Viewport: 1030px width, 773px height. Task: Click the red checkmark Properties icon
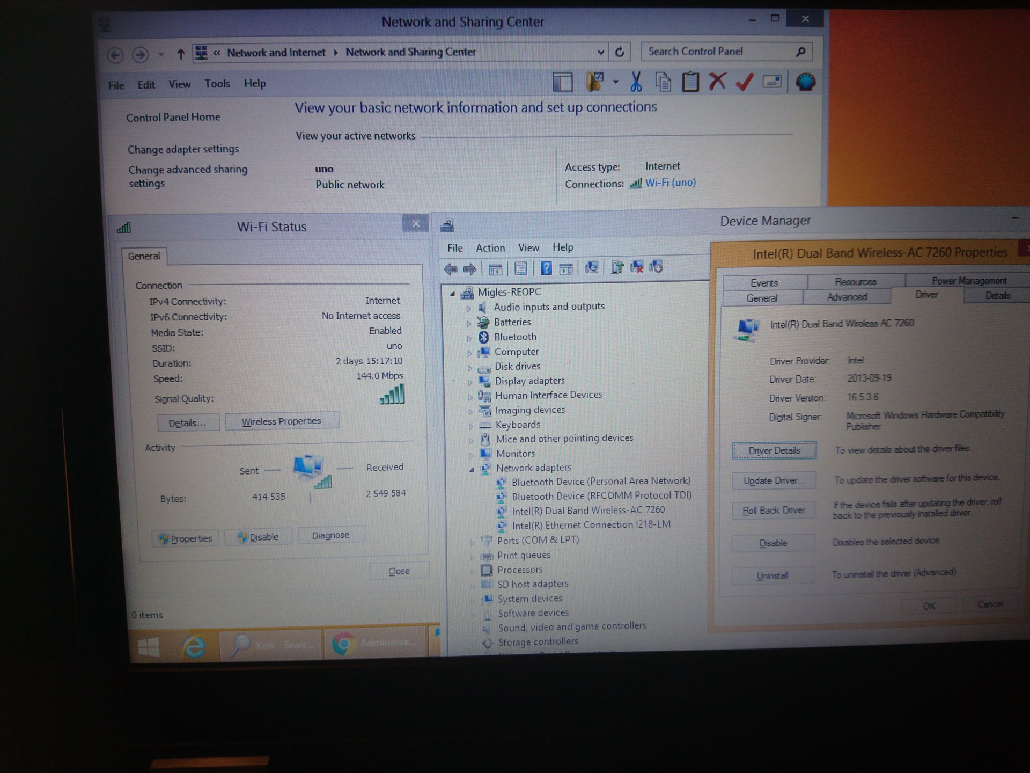coord(745,82)
